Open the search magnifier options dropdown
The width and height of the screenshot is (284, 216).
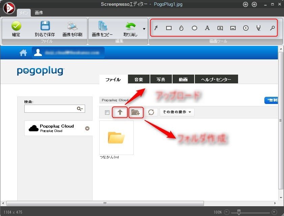80,109
